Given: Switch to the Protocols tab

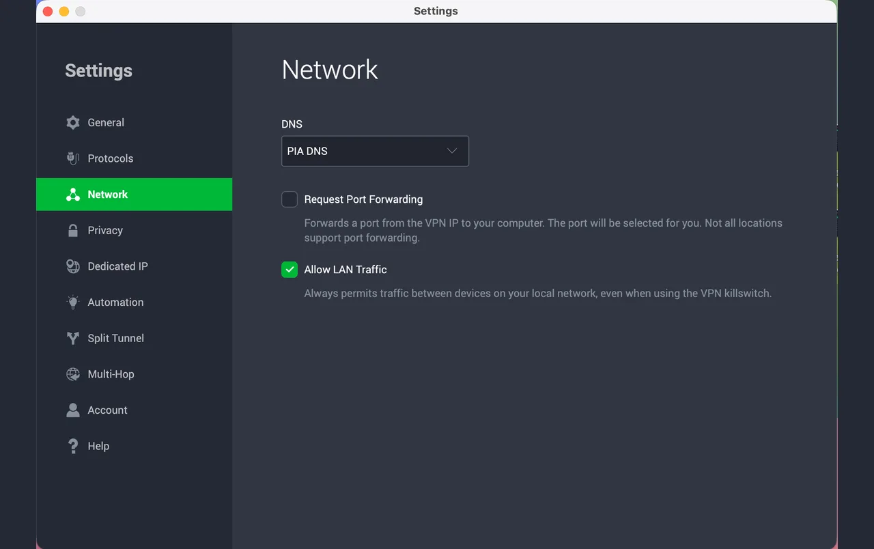Looking at the screenshot, I should [x=134, y=158].
